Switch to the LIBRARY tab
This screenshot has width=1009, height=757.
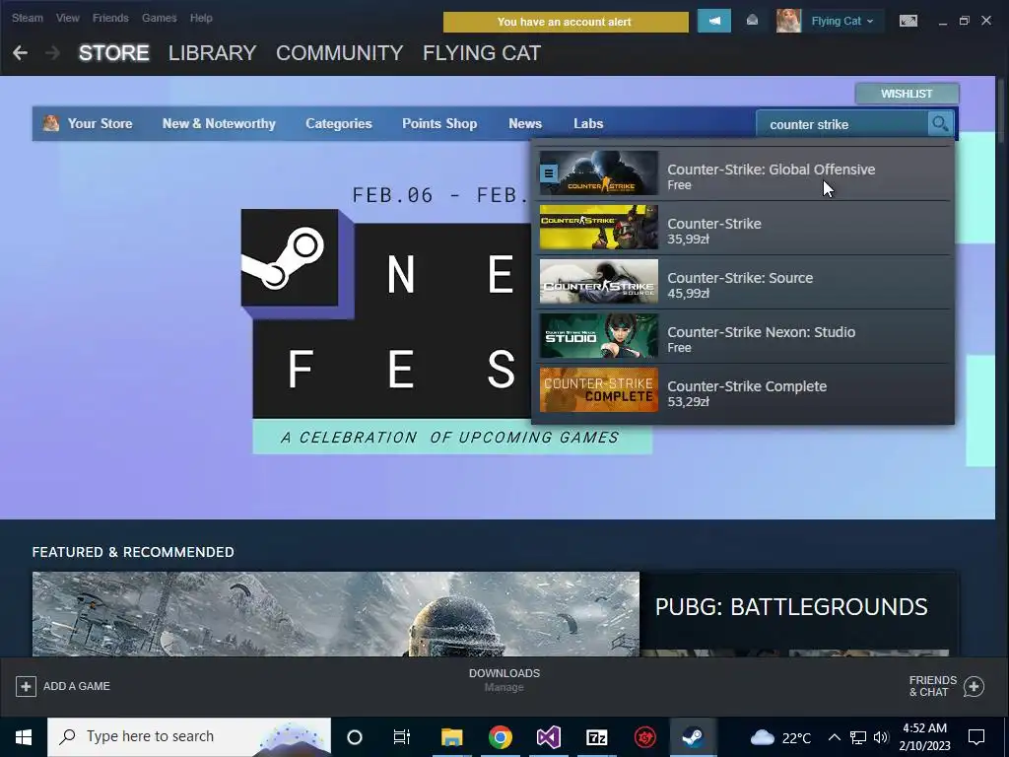click(213, 53)
